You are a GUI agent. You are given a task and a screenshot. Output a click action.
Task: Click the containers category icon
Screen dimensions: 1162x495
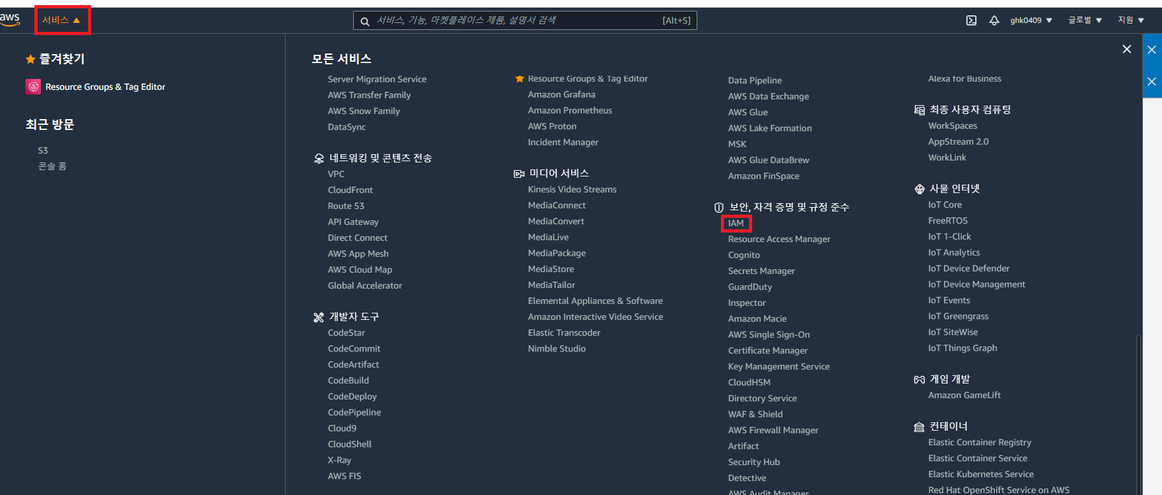(919, 427)
